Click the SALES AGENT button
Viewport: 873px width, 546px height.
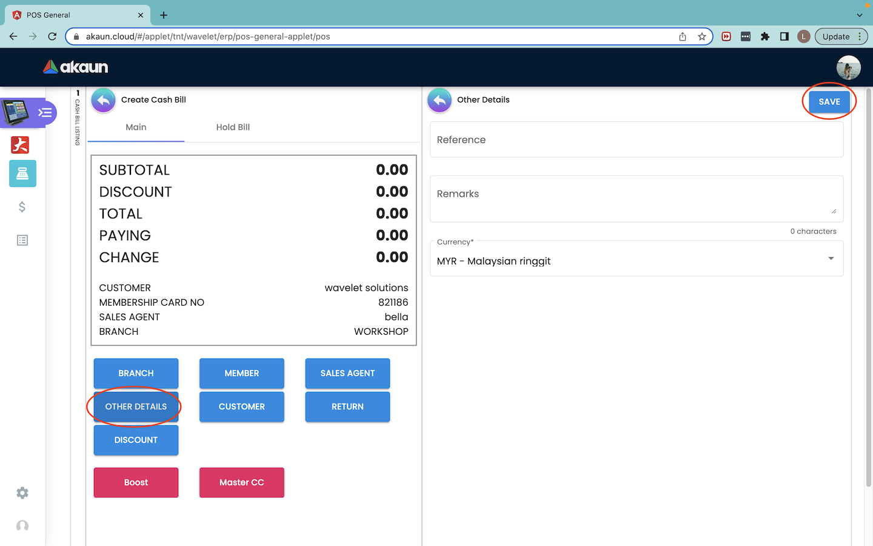point(347,373)
